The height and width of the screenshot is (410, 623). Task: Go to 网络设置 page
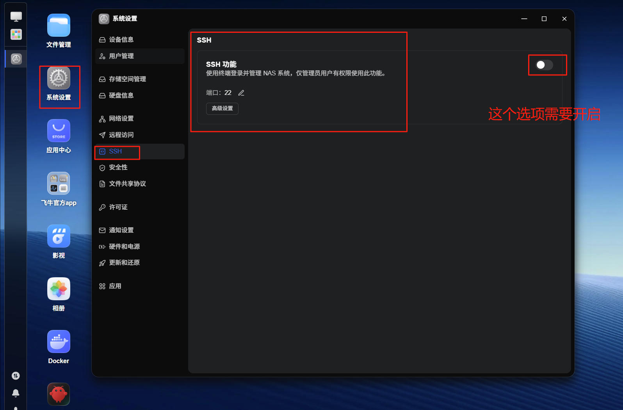click(x=140, y=119)
